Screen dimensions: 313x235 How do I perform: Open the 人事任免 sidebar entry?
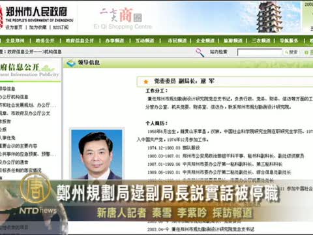8,138
